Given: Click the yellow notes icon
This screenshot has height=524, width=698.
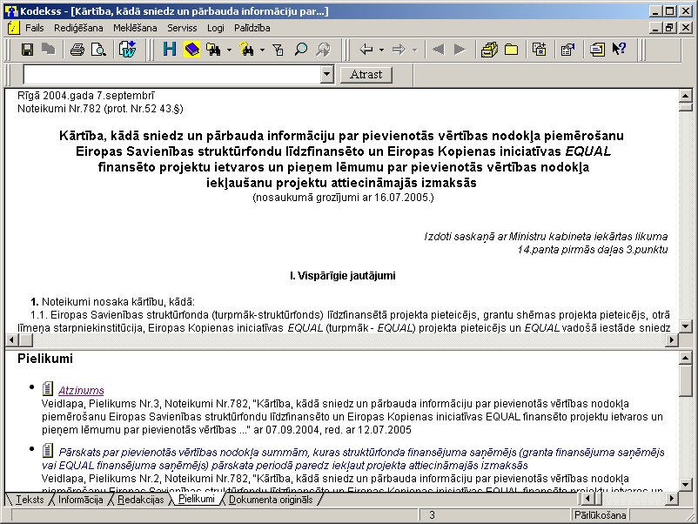Looking at the screenshot, I should pos(596,50).
